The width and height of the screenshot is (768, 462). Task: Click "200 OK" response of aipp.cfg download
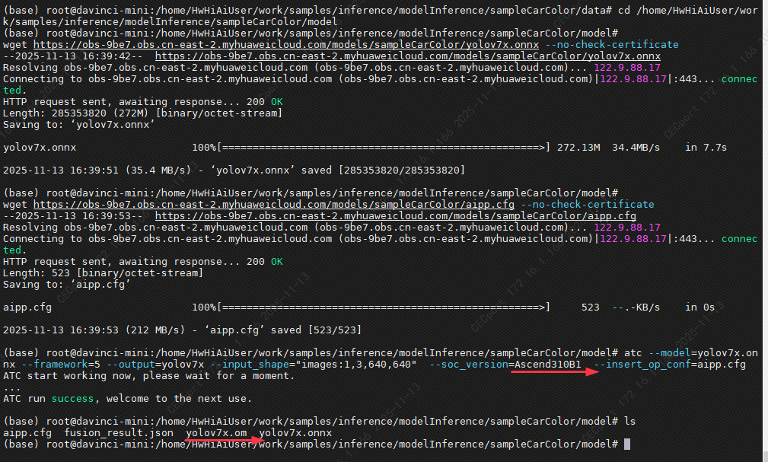[x=264, y=262]
